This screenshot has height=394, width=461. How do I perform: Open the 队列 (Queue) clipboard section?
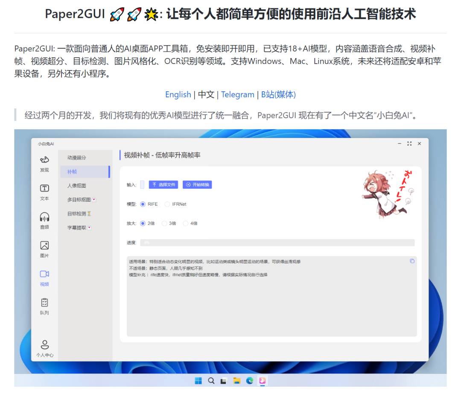(x=44, y=306)
